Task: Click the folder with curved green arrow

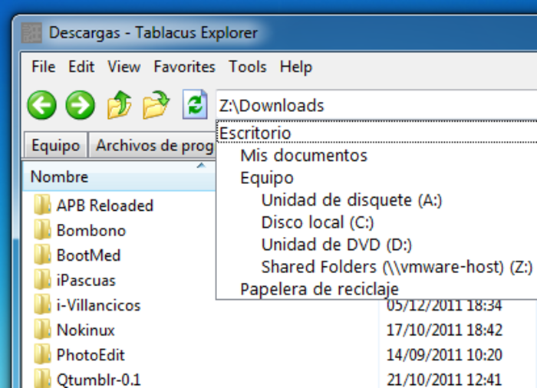Action: point(156,105)
